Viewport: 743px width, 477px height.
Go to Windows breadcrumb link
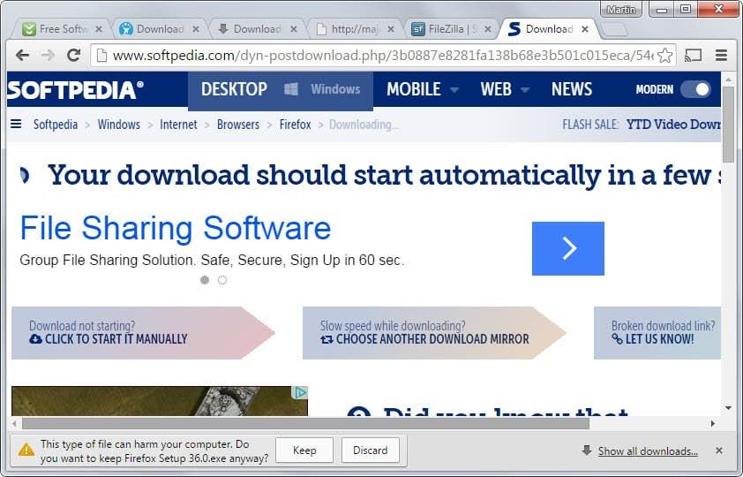pyautogui.click(x=118, y=125)
